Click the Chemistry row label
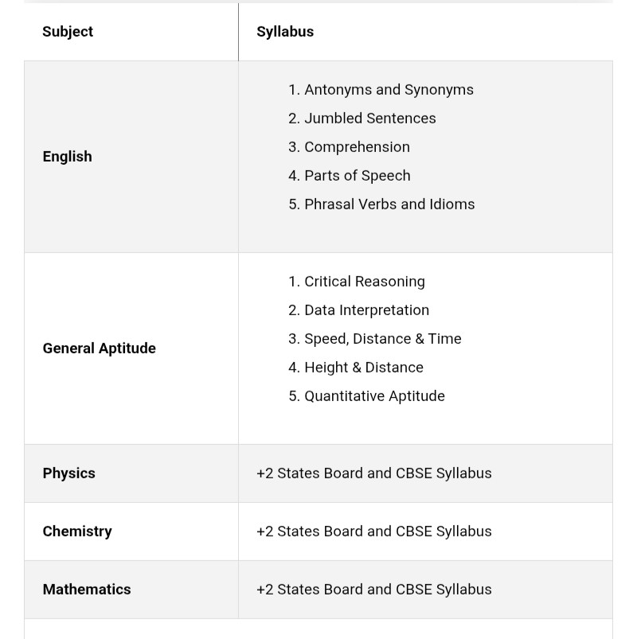This screenshot has height=639, width=637. point(77,532)
